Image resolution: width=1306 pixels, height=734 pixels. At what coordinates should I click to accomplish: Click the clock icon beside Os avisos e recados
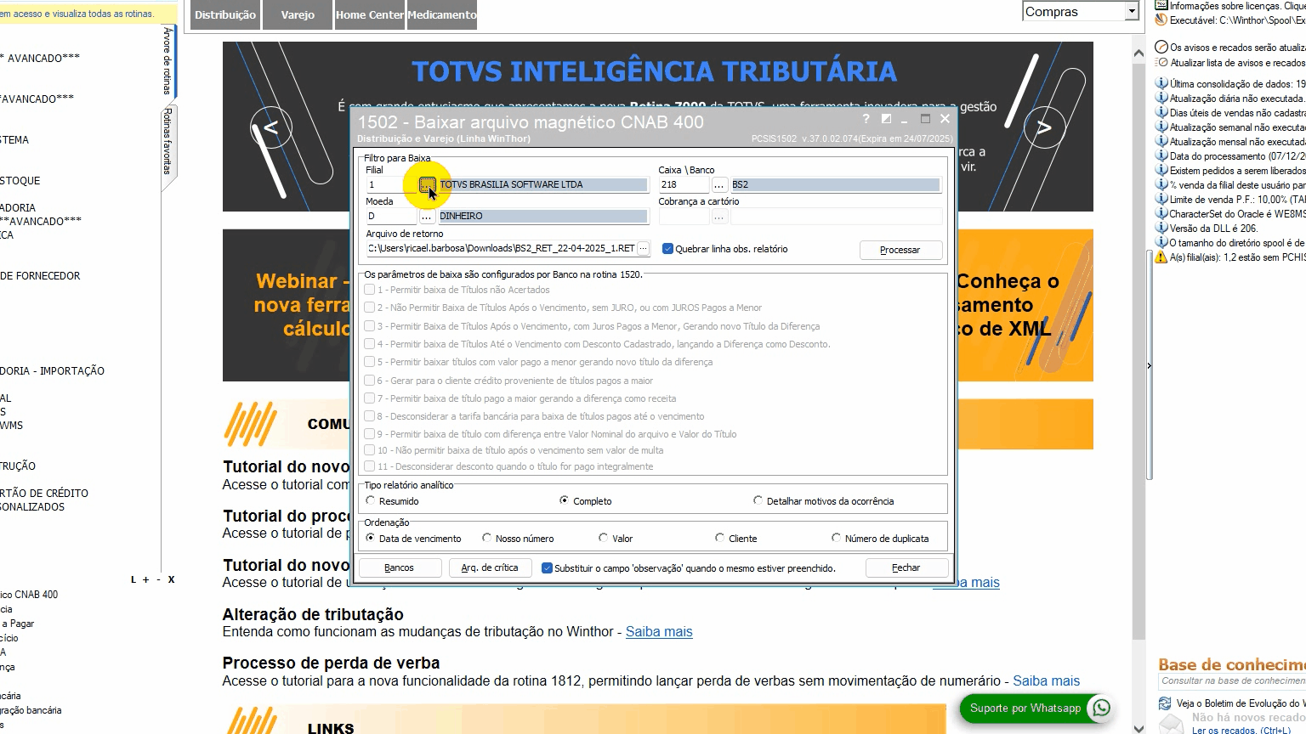coord(1161,48)
